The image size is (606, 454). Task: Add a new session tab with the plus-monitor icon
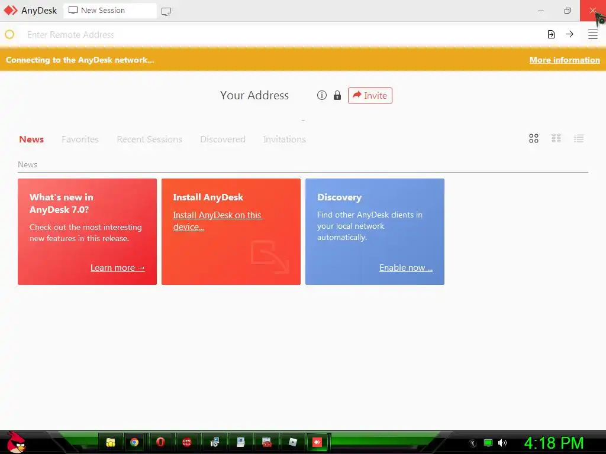tap(166, 12)
